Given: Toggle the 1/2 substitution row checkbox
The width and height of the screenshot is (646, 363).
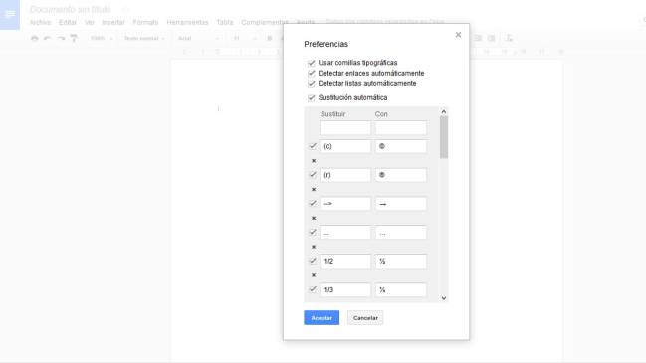Looking at the screenshot, I should pos(313,261).
